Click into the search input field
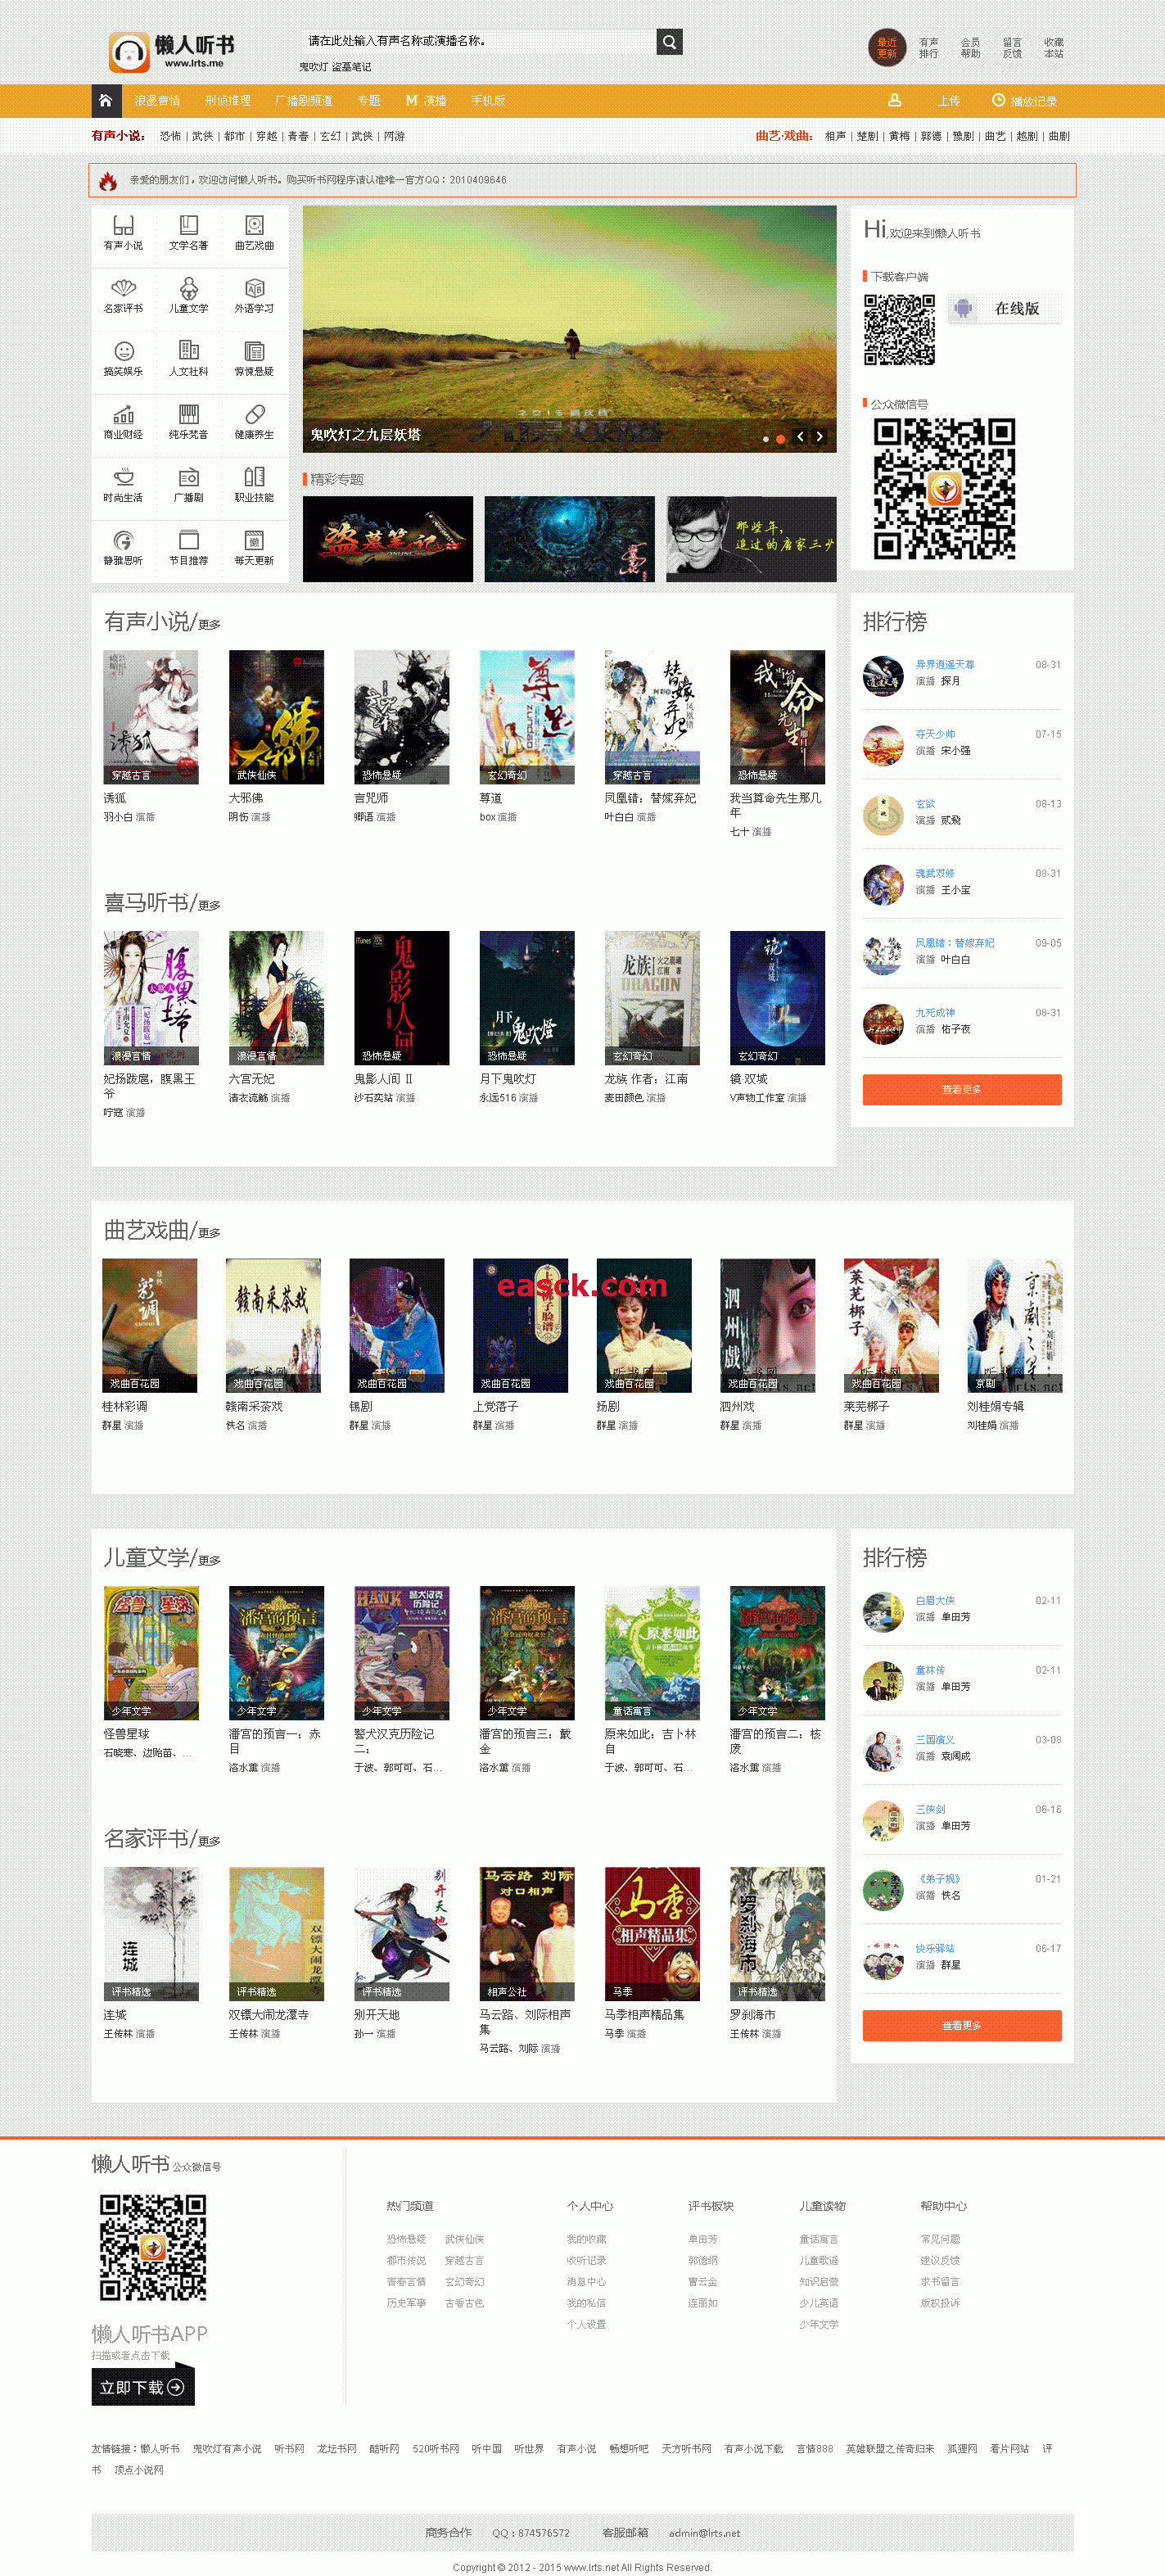The width and height of the screenshot is (1165, 2576). pyautogui.click(x=479, y=41)
